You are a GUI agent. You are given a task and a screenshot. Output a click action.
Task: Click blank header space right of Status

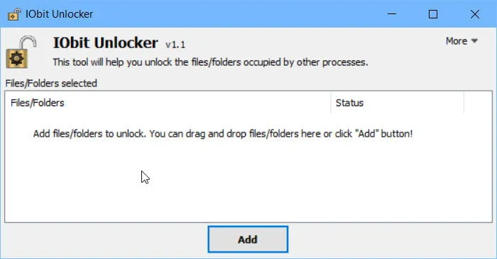tap(478, 103)
